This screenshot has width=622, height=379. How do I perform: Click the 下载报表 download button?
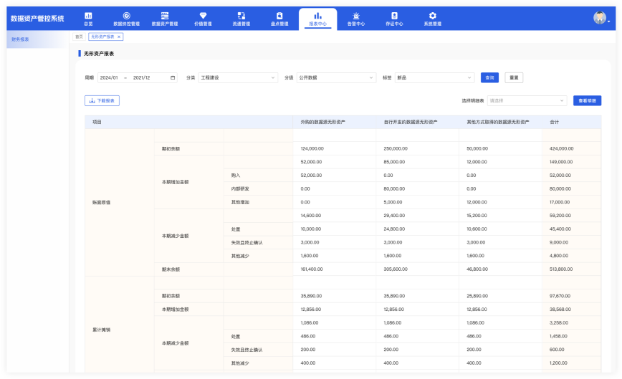coord(102,101)
